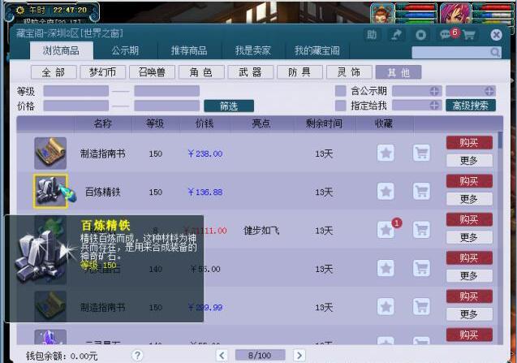The image size is (517, 363).
Task: Click pink-haired character portrait avatar
Action: pyautogui.click(x=455, y=13)
